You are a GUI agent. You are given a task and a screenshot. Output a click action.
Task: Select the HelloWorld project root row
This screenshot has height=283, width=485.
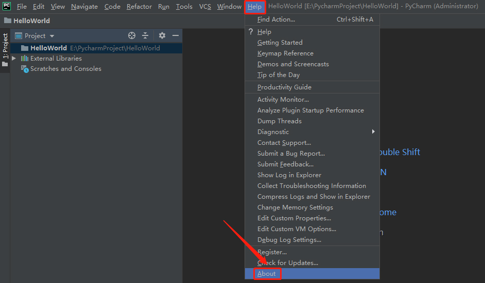96,48
